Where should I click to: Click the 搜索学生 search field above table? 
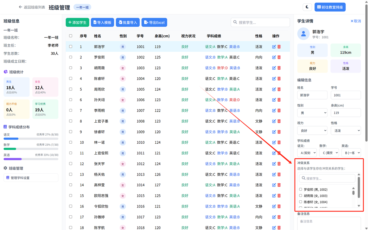pos(260,22)
